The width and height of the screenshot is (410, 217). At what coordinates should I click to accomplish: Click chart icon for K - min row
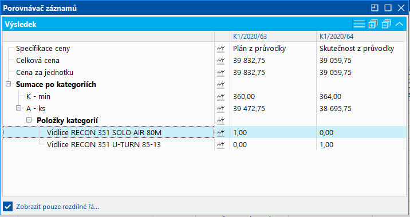221,96
